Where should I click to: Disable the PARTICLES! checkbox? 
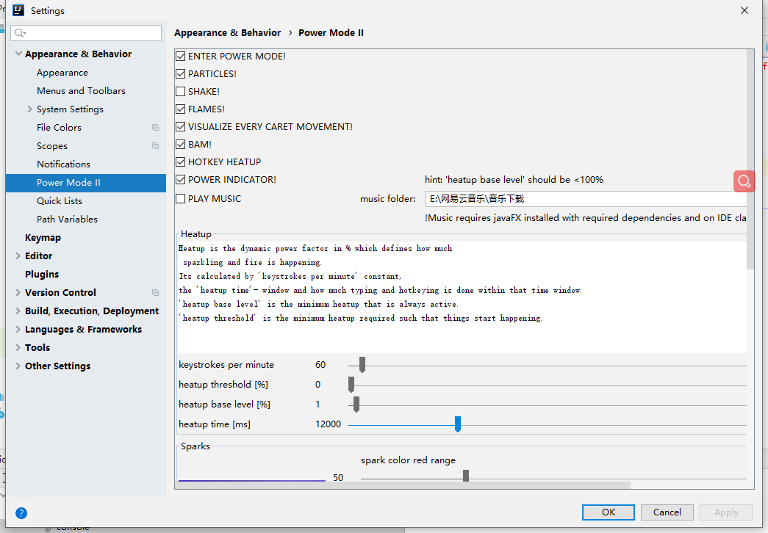(x=180, y=73)
